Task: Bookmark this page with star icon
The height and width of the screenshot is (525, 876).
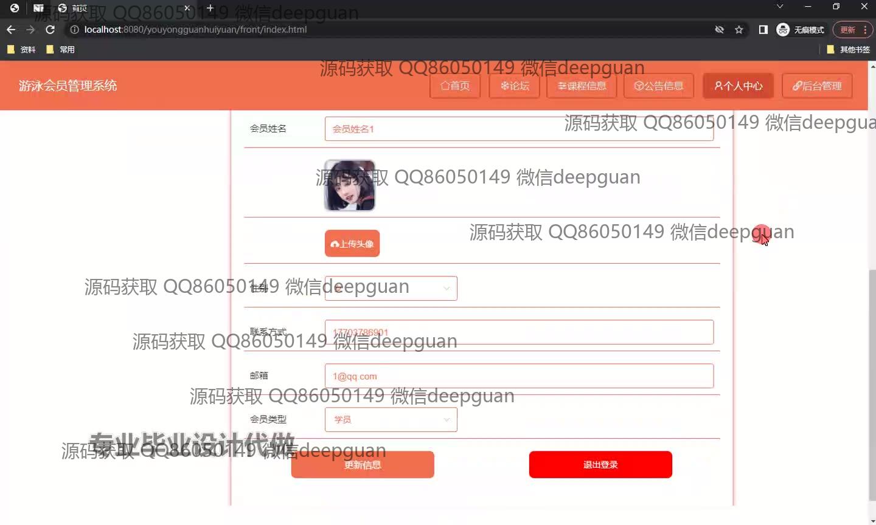Action: tap(739, 29)
